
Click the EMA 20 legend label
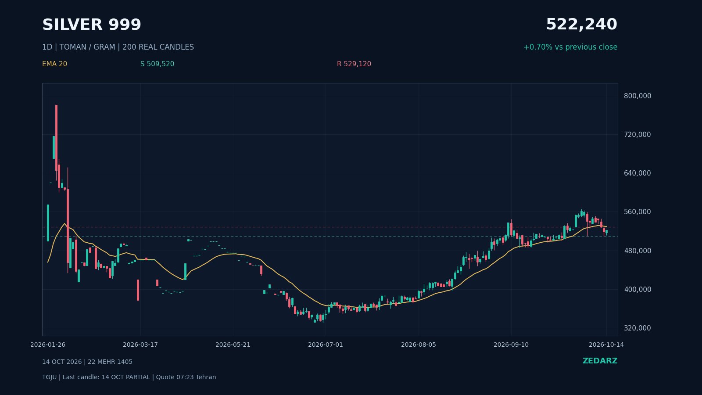click(x=54, y=64)
